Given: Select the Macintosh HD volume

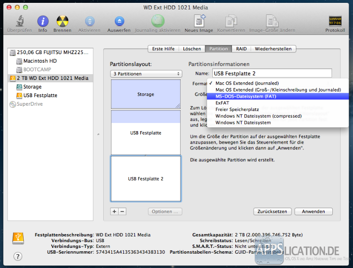Looking at the screenshot, I should coord(50,61).
